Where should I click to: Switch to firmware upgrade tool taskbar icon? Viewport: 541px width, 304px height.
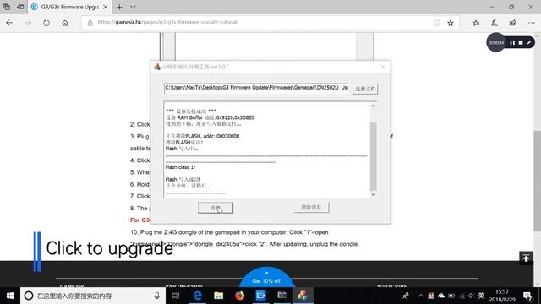(x=303, y=296)
